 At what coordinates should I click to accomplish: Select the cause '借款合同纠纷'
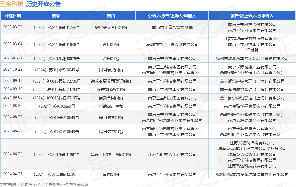click(x=111, y=98)
